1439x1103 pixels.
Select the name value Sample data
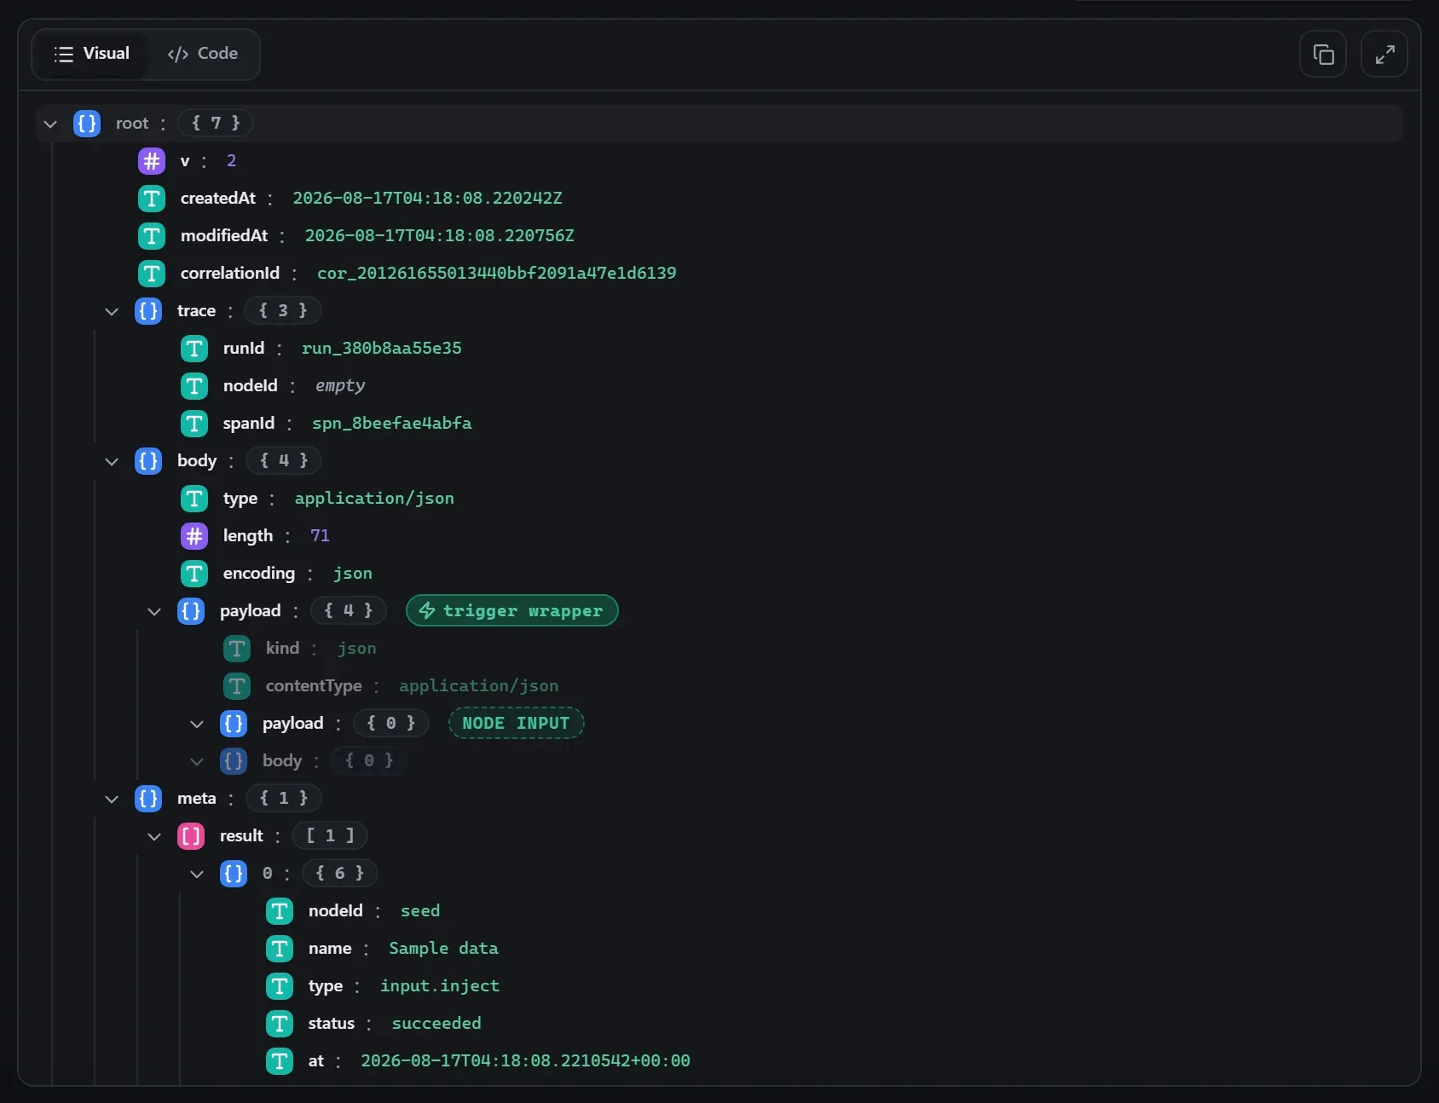(x=443, y=948)
